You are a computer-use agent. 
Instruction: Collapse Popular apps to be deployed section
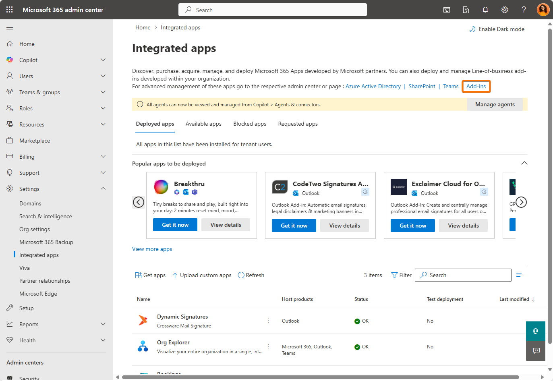click(x=524, y=163)
